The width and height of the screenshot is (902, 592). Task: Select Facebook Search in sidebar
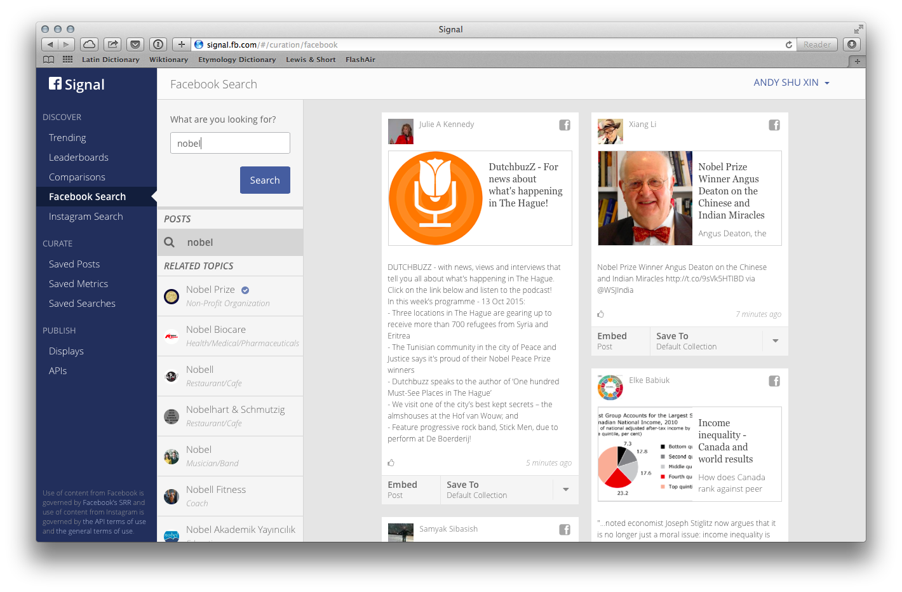click(x=97, y=197)
